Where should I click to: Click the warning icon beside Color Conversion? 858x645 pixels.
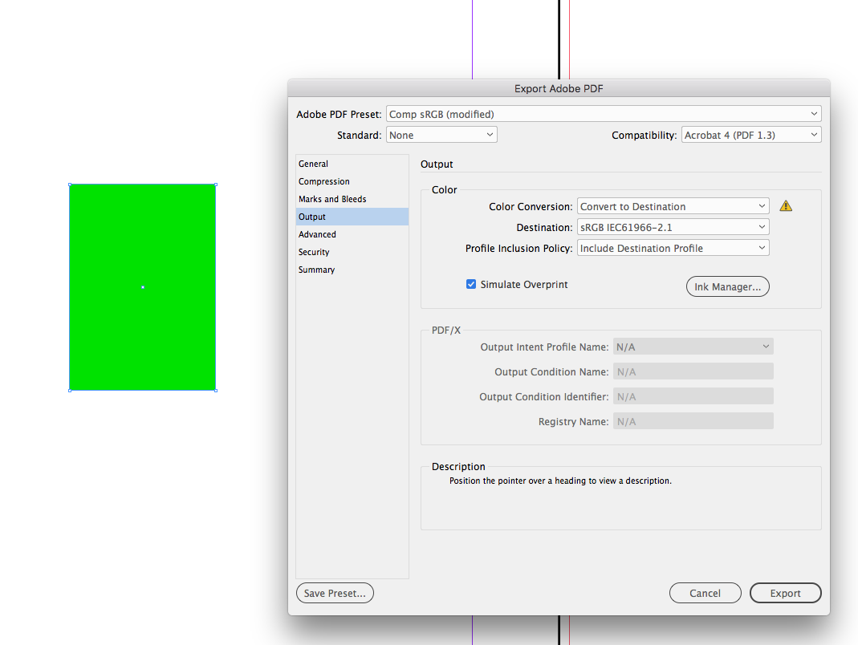785,205
